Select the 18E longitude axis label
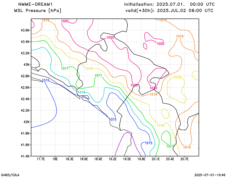The image size is (230, 177). click(55, 159)
